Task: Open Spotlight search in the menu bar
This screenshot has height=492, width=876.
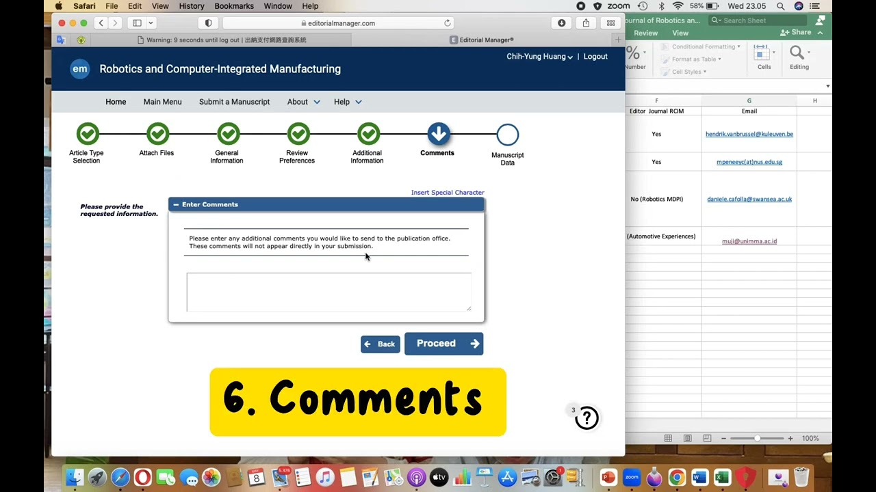Action: coord(780,6)
